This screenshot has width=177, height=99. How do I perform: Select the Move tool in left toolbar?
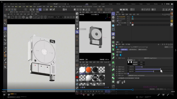(5, 29)
